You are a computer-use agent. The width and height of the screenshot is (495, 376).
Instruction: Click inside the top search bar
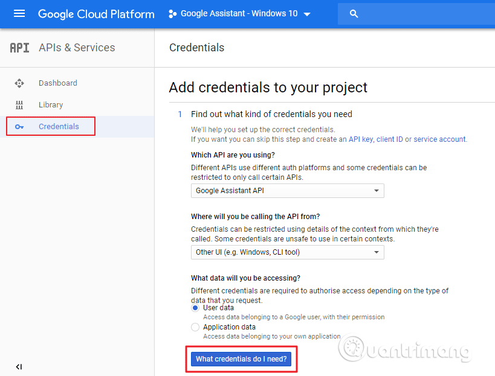point(417,13)
